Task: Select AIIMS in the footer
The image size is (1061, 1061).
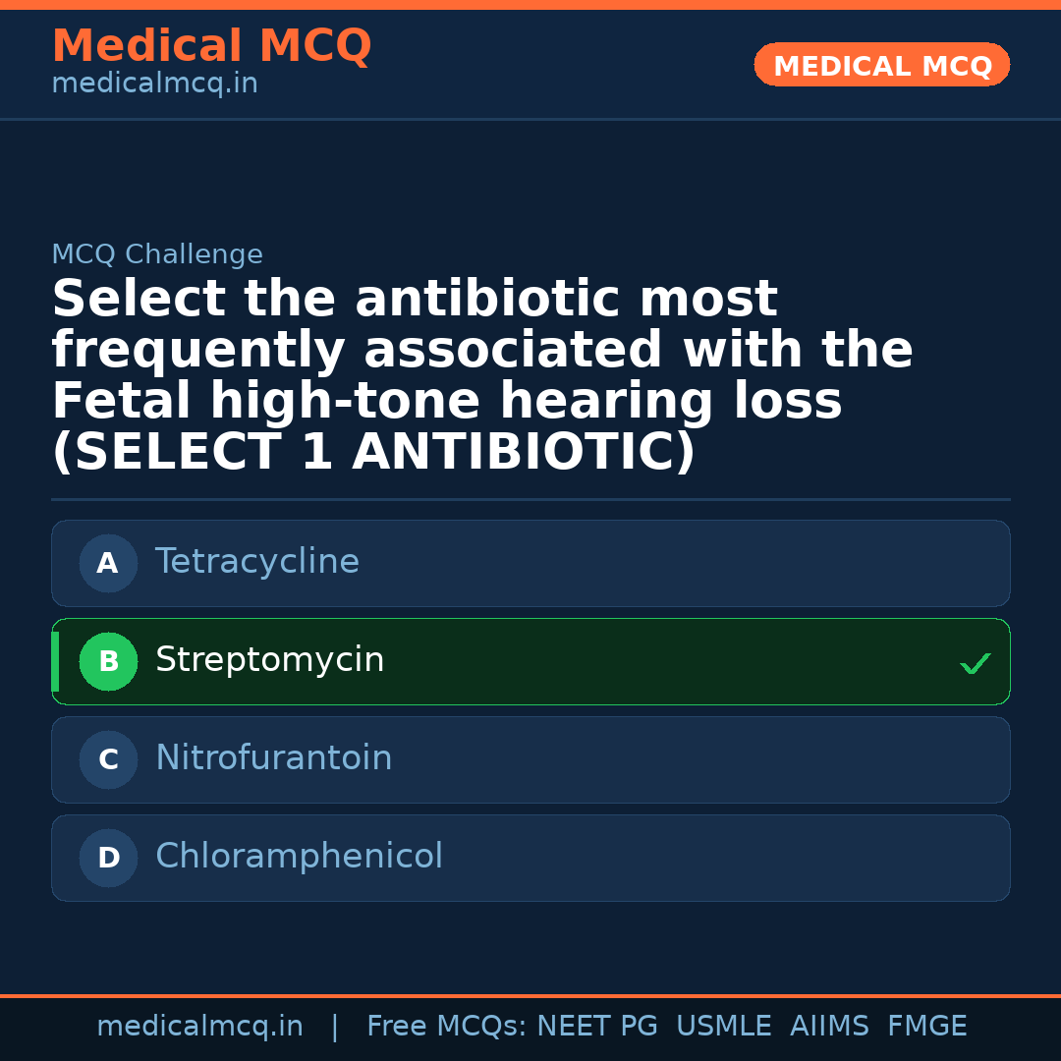Action: 829,1027
